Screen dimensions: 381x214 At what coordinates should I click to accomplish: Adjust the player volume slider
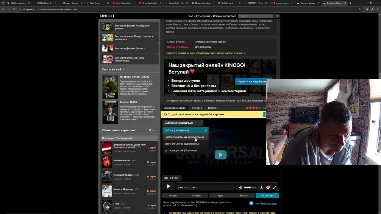pos(249,188)
